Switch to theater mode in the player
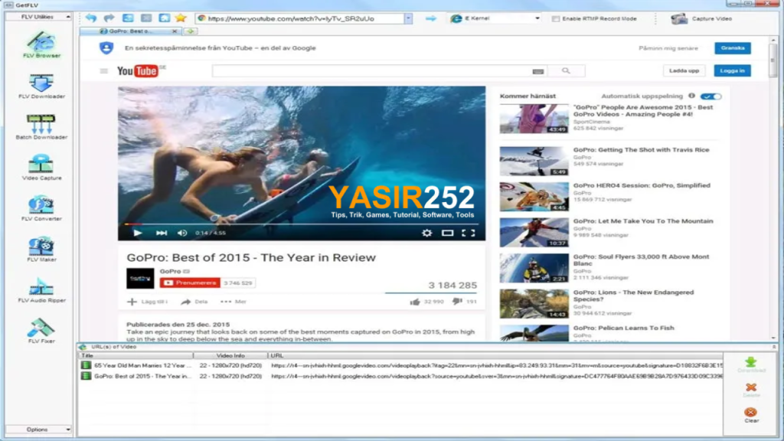Screen dimensions: 784x441 [x=447, y=233]
